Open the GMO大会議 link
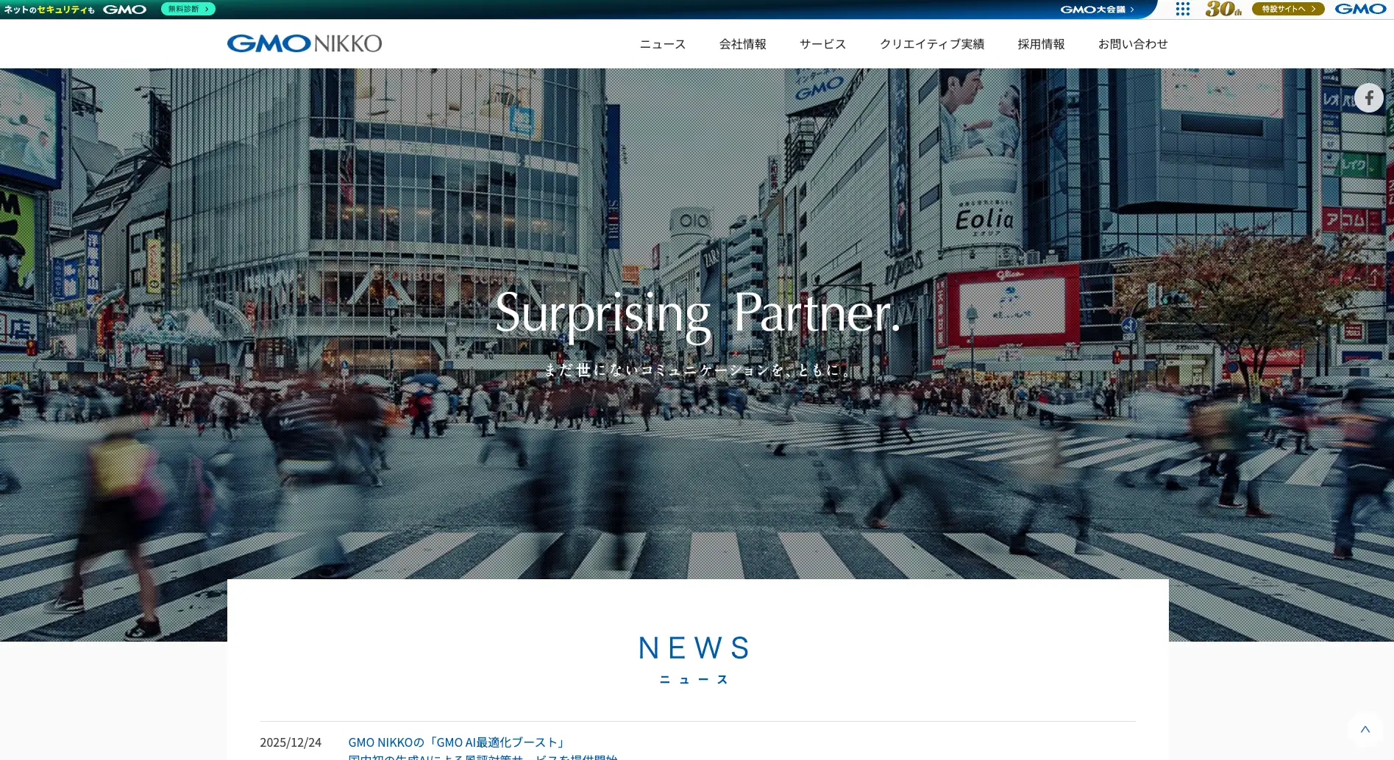 pos(1097,10)
